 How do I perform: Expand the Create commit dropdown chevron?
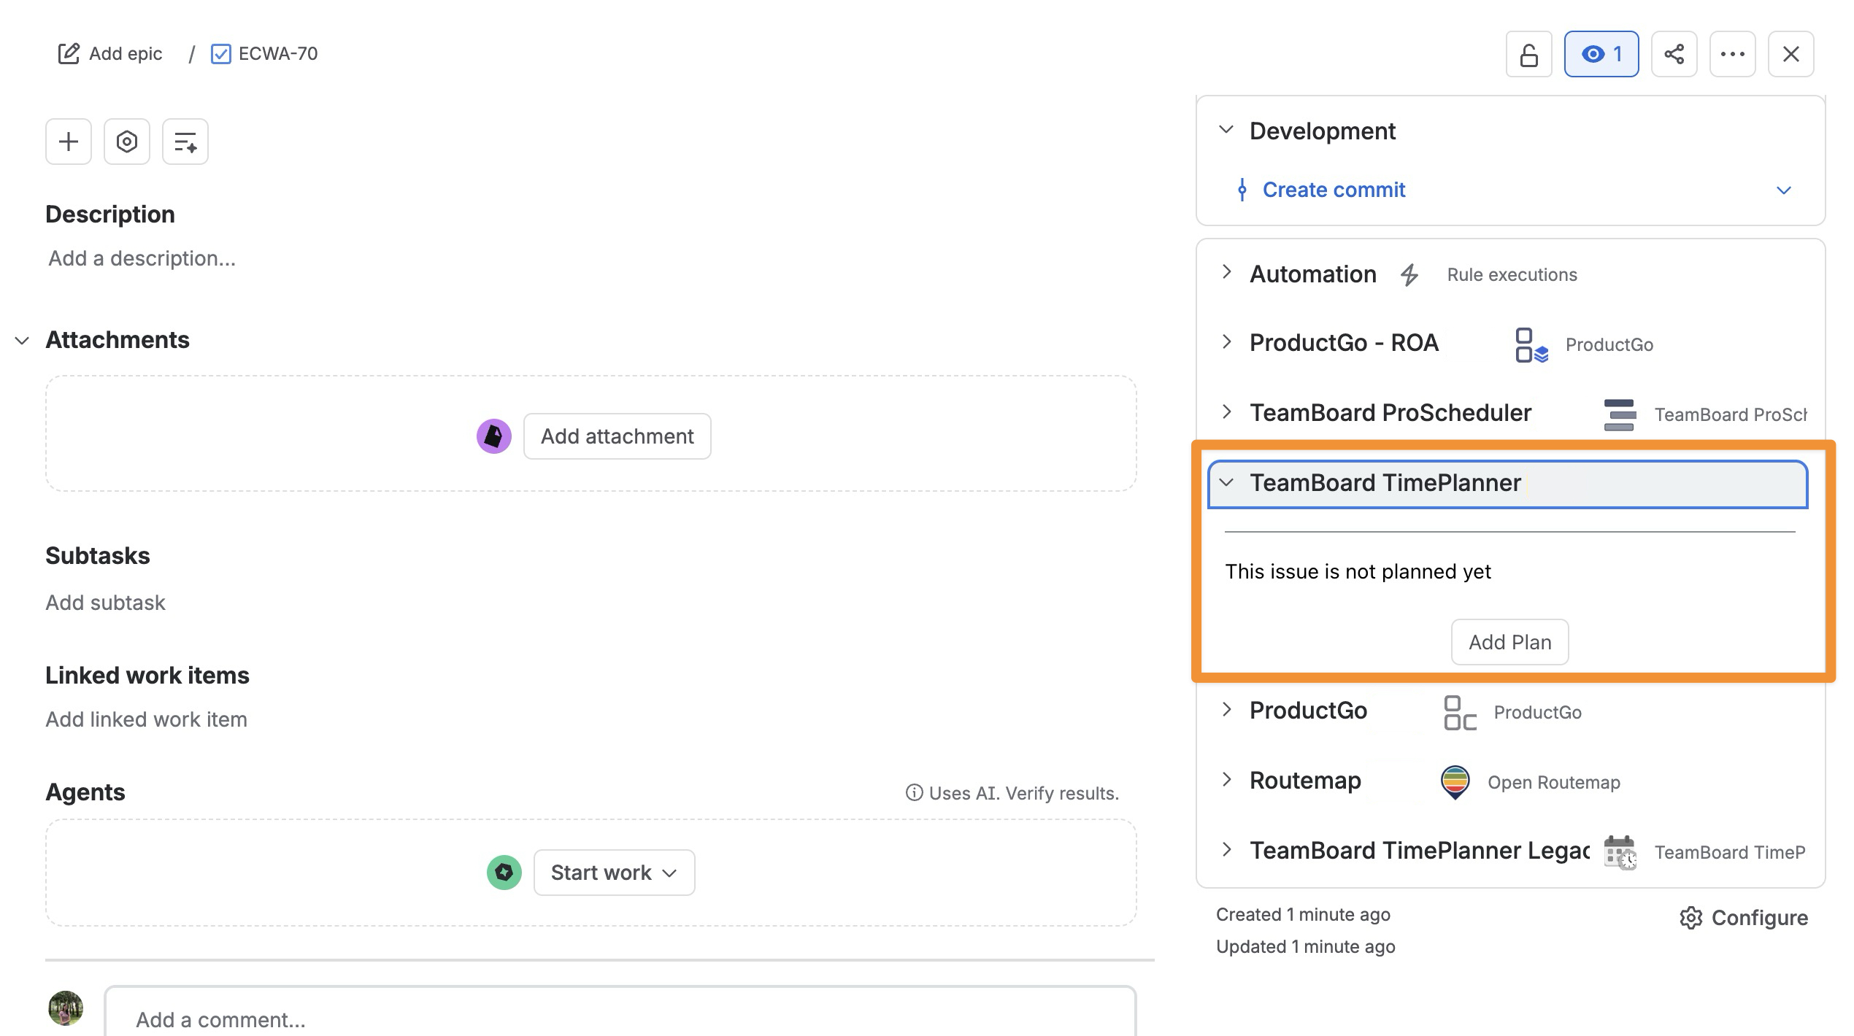(1784, 190)
